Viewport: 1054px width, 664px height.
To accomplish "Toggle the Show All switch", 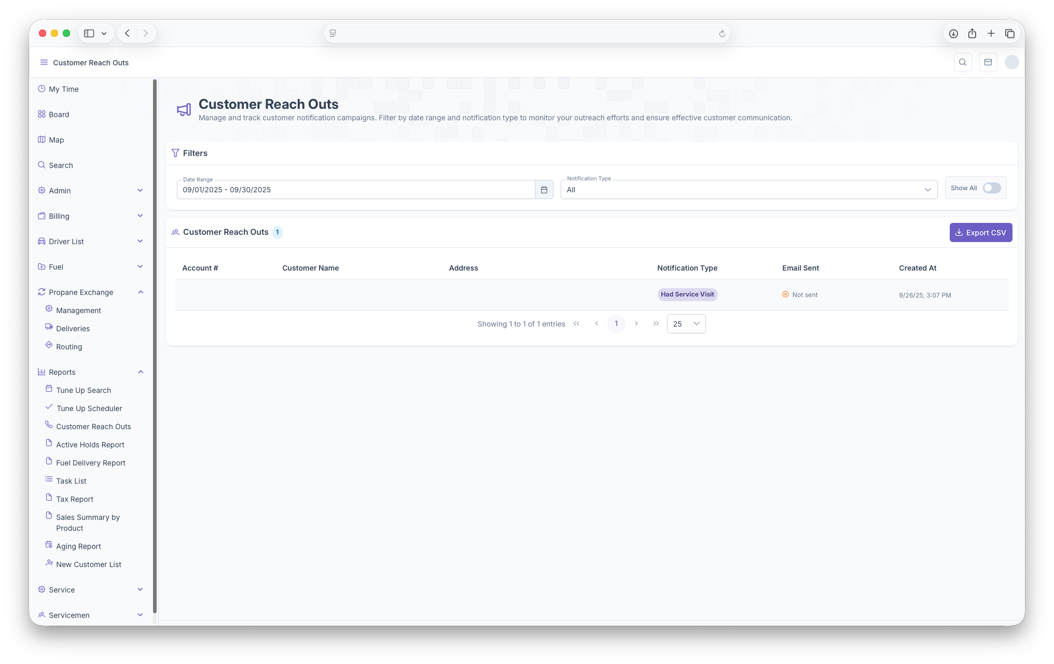I will coord(991,188).
